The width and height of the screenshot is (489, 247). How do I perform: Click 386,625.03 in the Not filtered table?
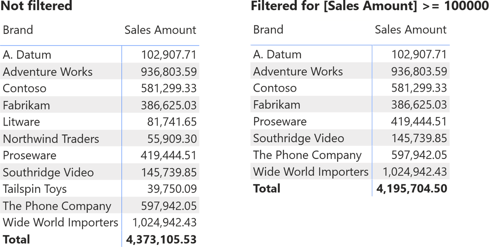click(x=169, y=105)
